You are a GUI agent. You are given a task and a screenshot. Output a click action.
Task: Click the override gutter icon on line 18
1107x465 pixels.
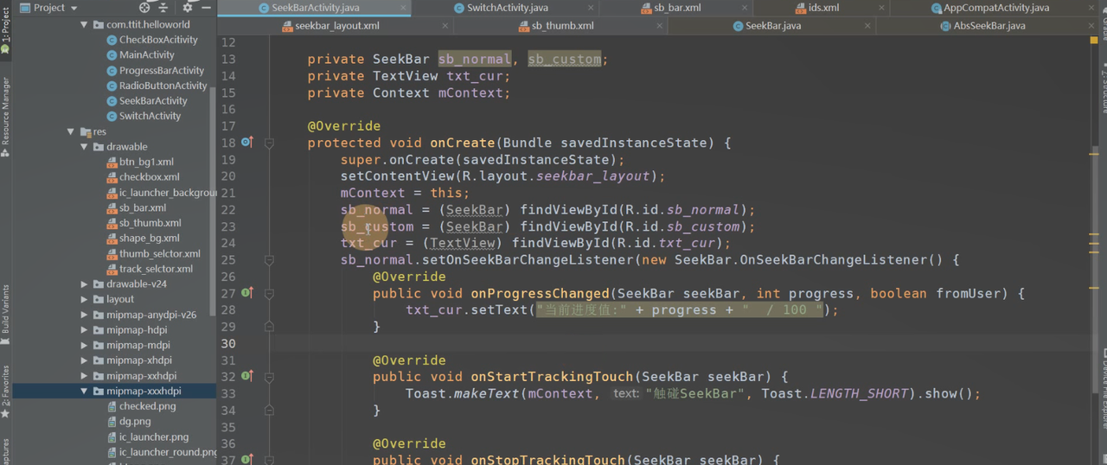tap(247, 143)
